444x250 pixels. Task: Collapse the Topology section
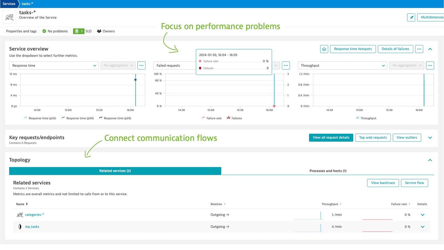click(430, 160)
